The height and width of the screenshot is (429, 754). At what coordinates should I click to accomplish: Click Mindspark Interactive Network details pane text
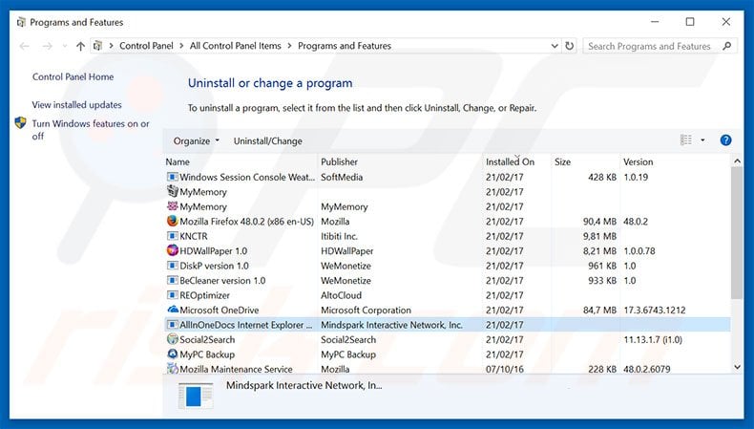tap(304, 386)
